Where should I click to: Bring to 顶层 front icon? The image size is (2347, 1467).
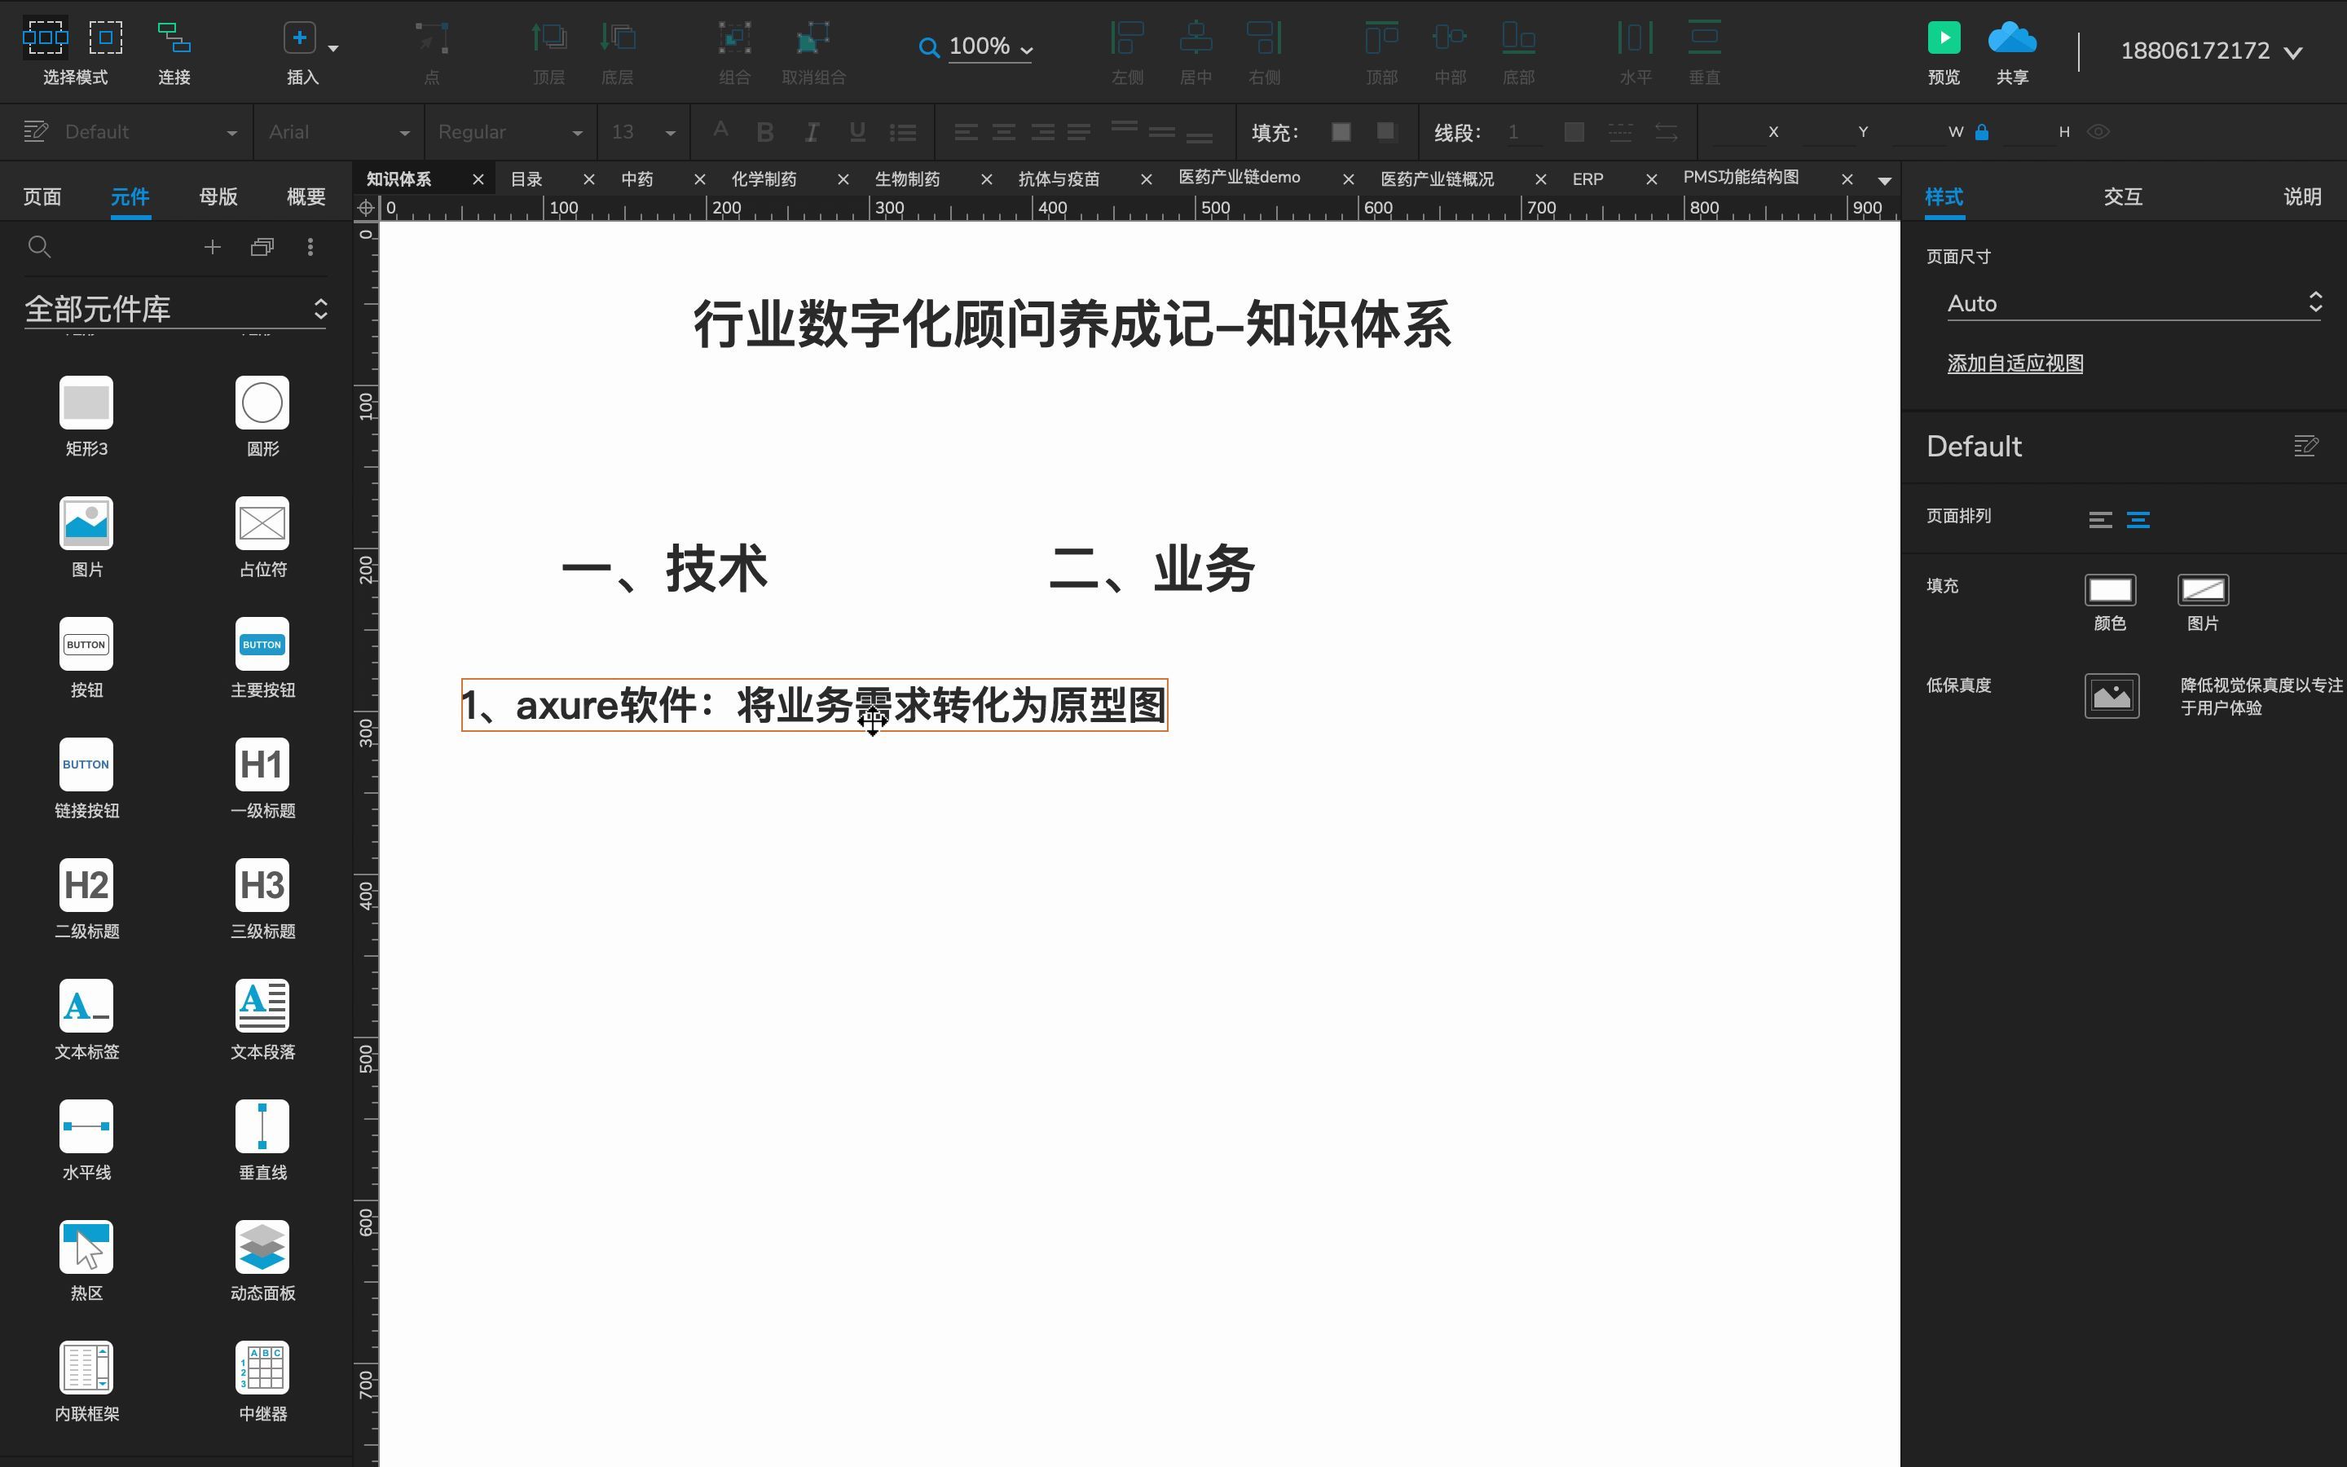pyautogui.click(x=549, y=37)
